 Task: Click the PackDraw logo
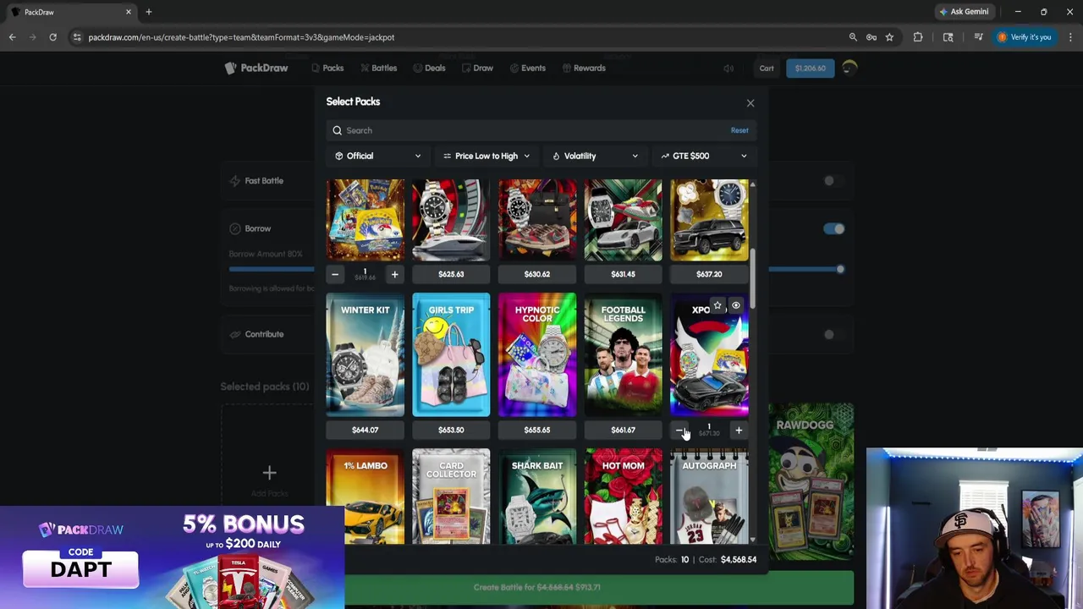click(256, 68)
